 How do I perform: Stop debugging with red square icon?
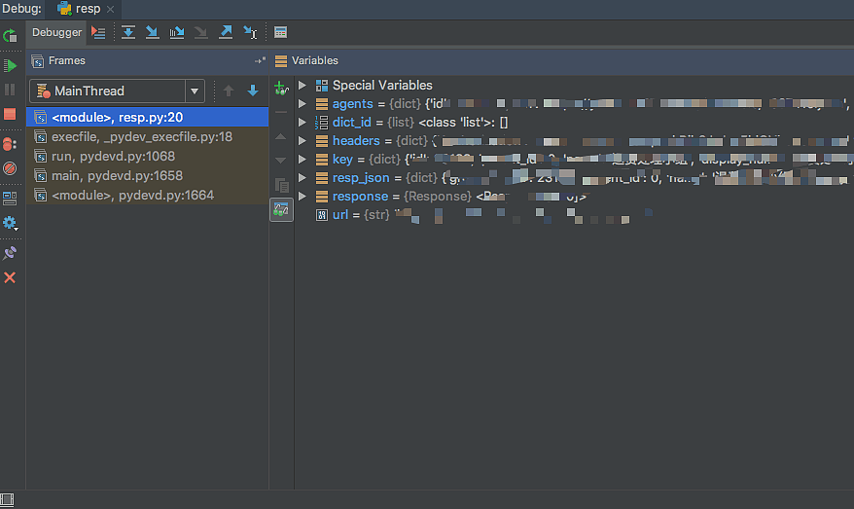[10, 114]
